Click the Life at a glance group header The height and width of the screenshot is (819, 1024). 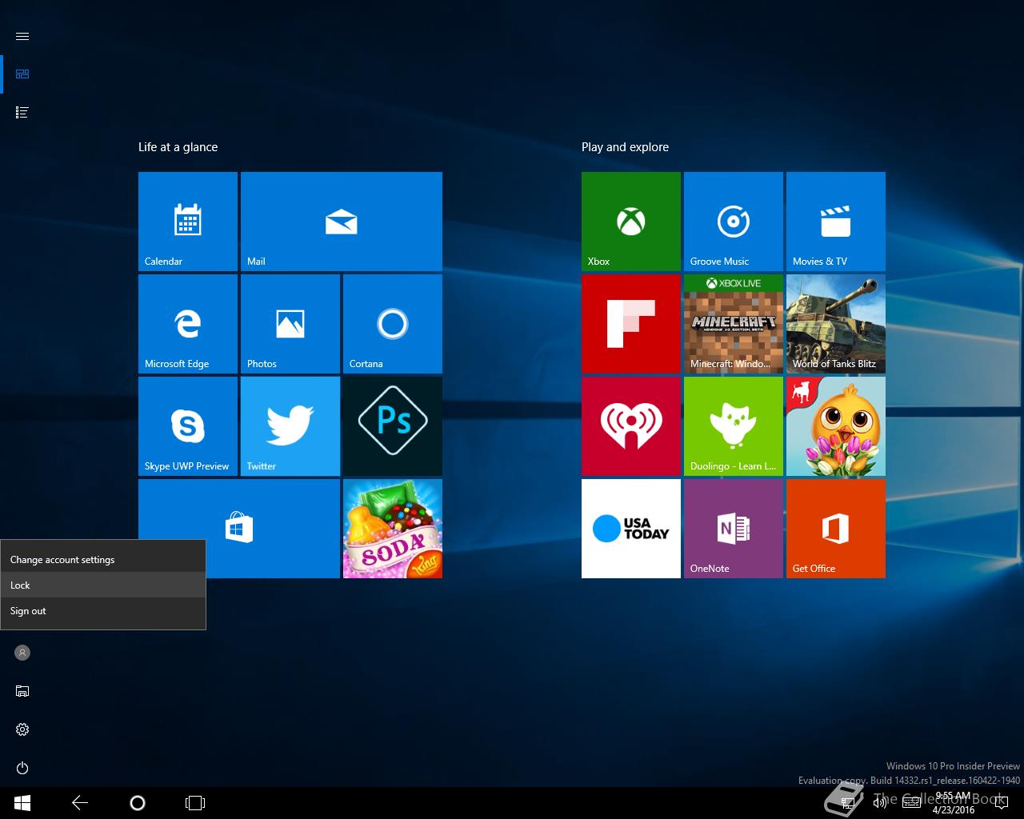[178, 147]
